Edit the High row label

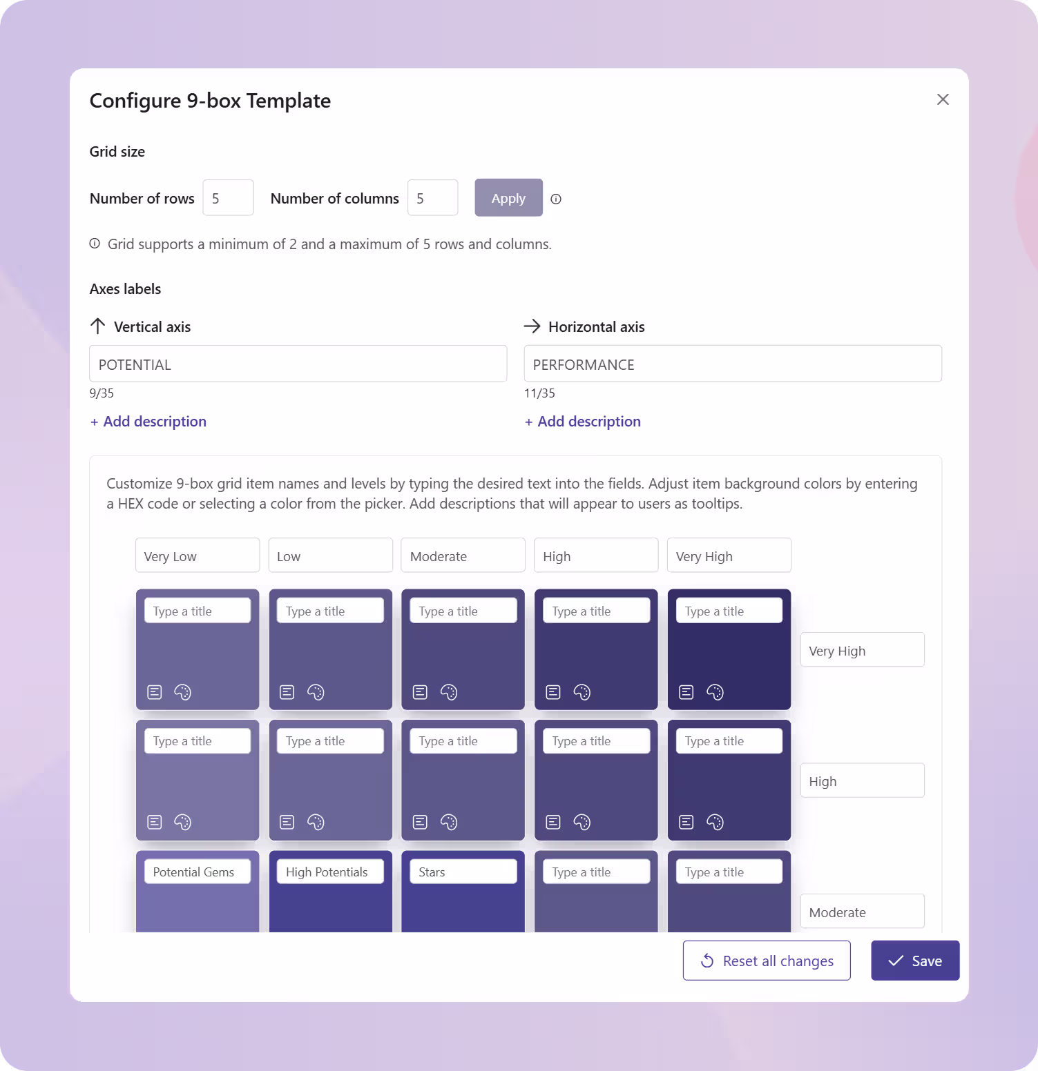[x=863, y=780]
